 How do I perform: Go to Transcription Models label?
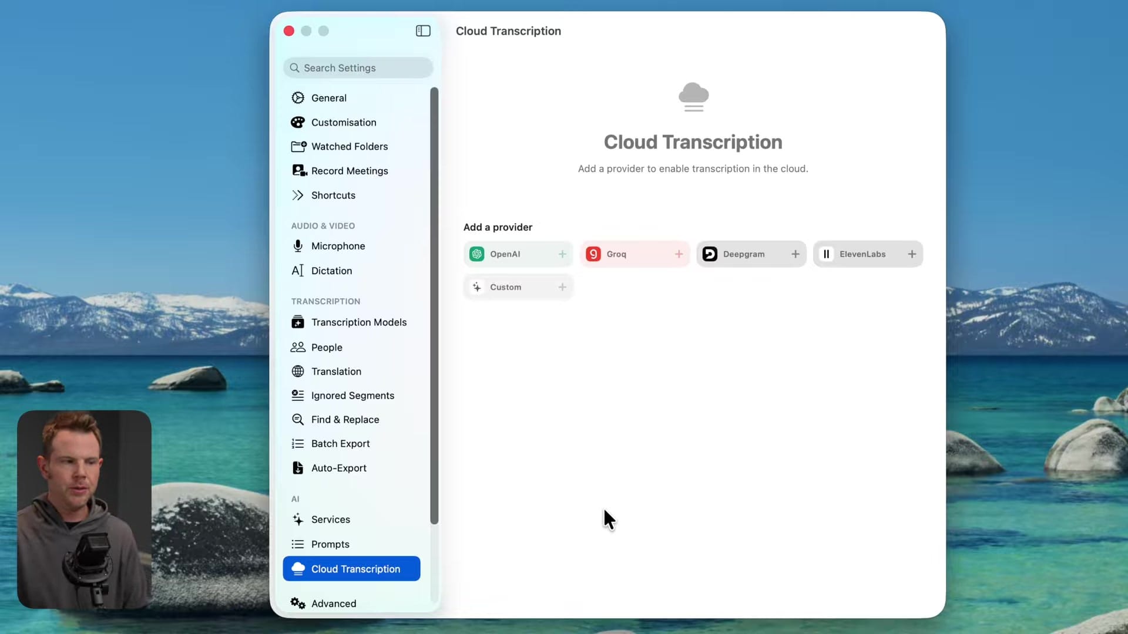point(359,322)
